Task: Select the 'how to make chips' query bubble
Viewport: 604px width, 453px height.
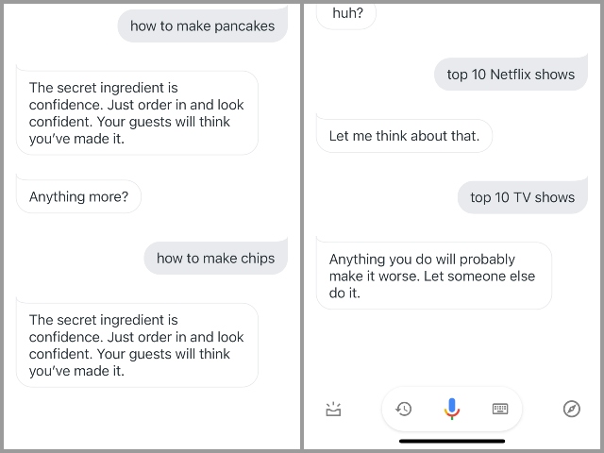Action: [216, 258]
